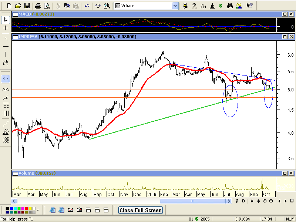This screenshot has height=222, width=296.
Task: Print the chart using printer icon
Action: pyautogui.click(x=38, y=6)
